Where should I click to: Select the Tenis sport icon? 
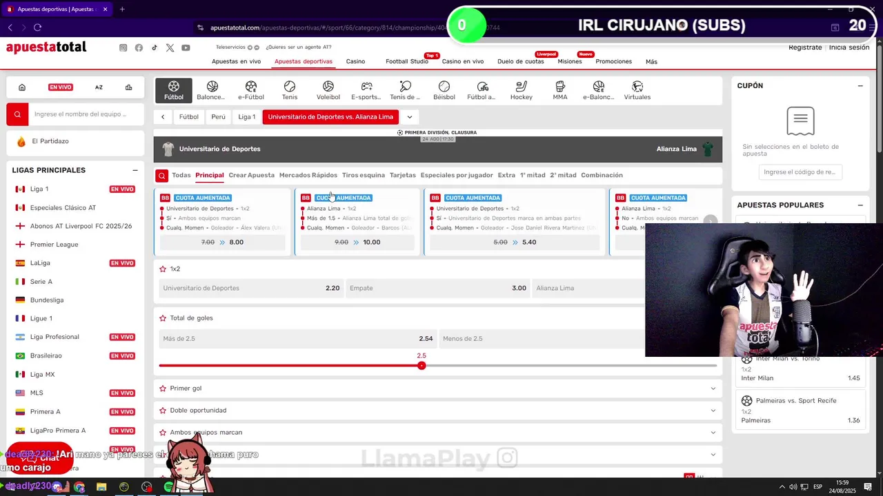[290, 90]
